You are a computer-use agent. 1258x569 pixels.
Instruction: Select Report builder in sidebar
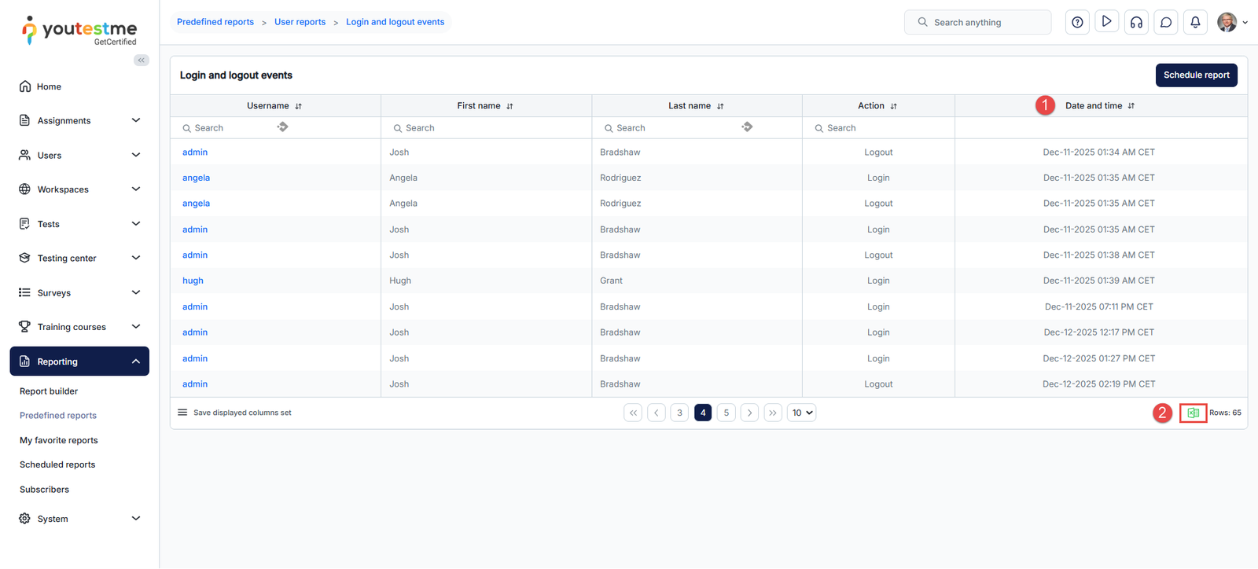(x=49, y=391)
